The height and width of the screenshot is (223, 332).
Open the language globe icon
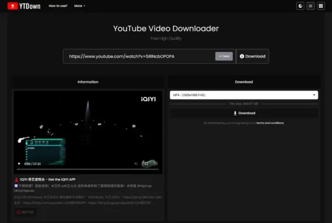(300, 6)
